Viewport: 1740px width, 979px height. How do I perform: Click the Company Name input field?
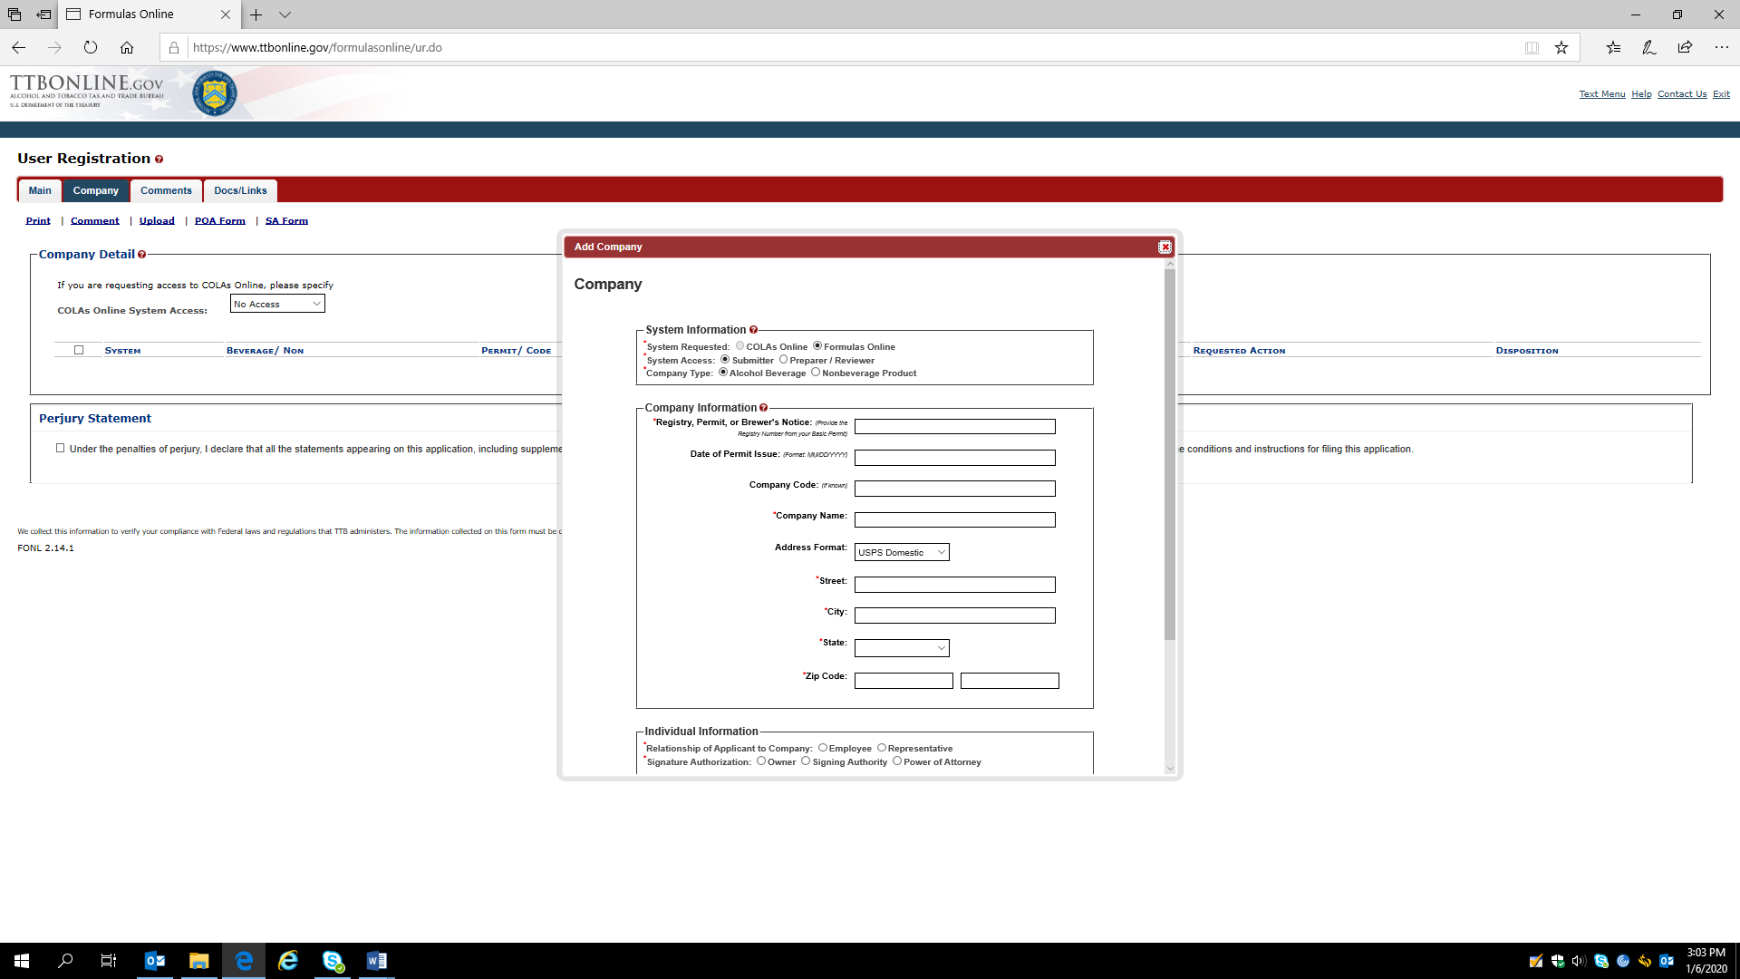[954, 520]
